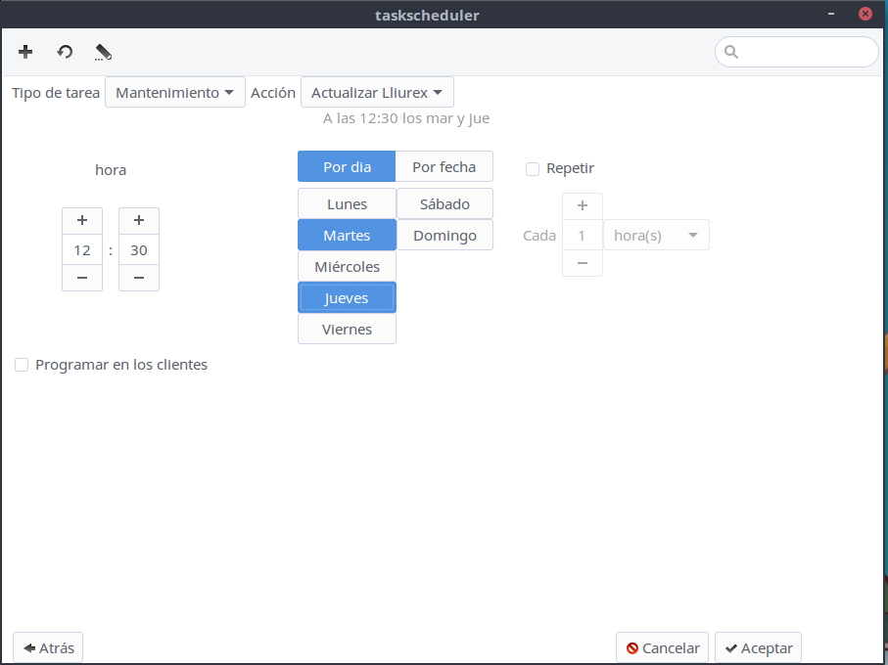The image size is (888, 665).
Task: Click the refresh tasks icon
Action: click(66, 52)
